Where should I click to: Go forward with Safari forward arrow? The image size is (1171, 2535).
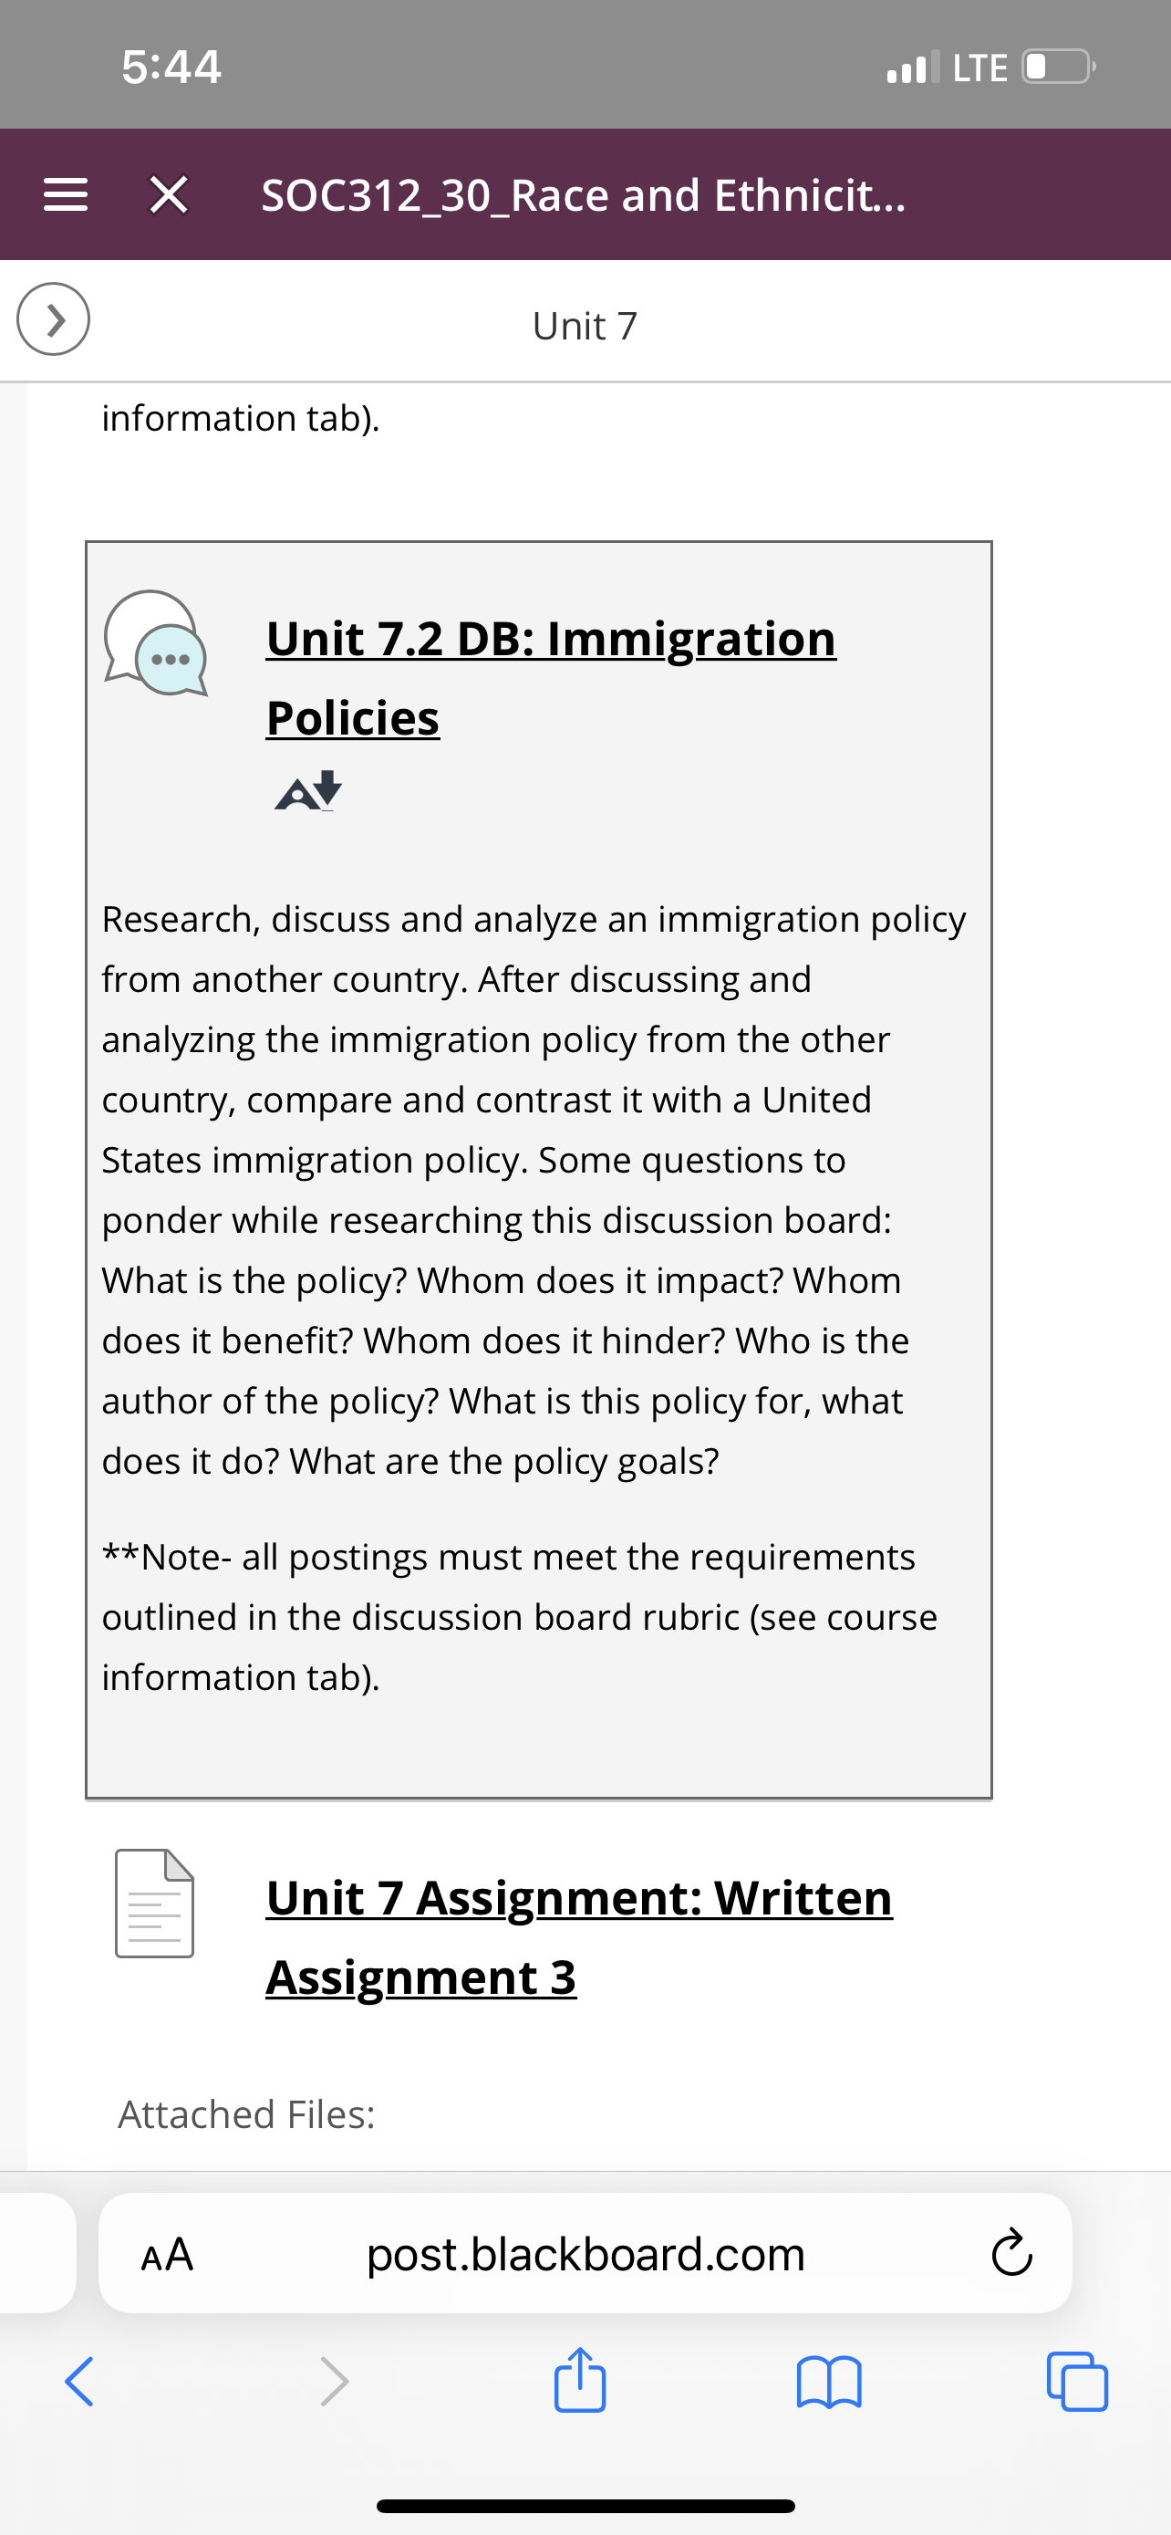tap(335, 2382)
